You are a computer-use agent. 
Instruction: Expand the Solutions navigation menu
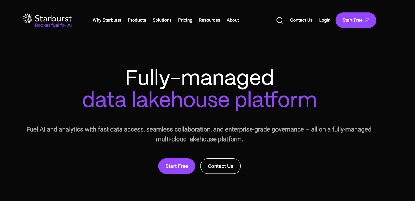(x=162, y=20)
